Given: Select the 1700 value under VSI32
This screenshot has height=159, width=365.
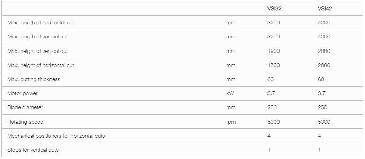Looking at the screenshot, I should 274,65.
